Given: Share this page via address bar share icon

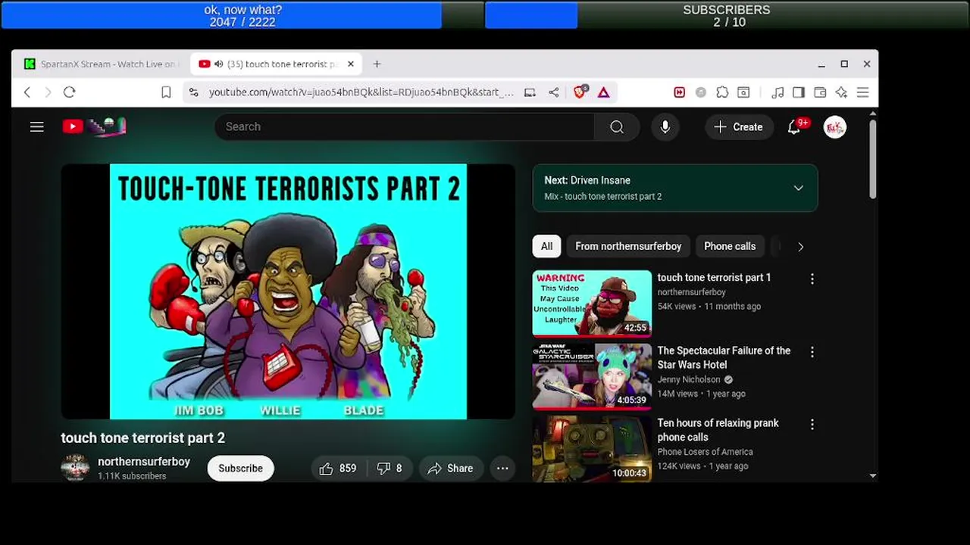Looking at the screenshot, I should click(554, 92).
